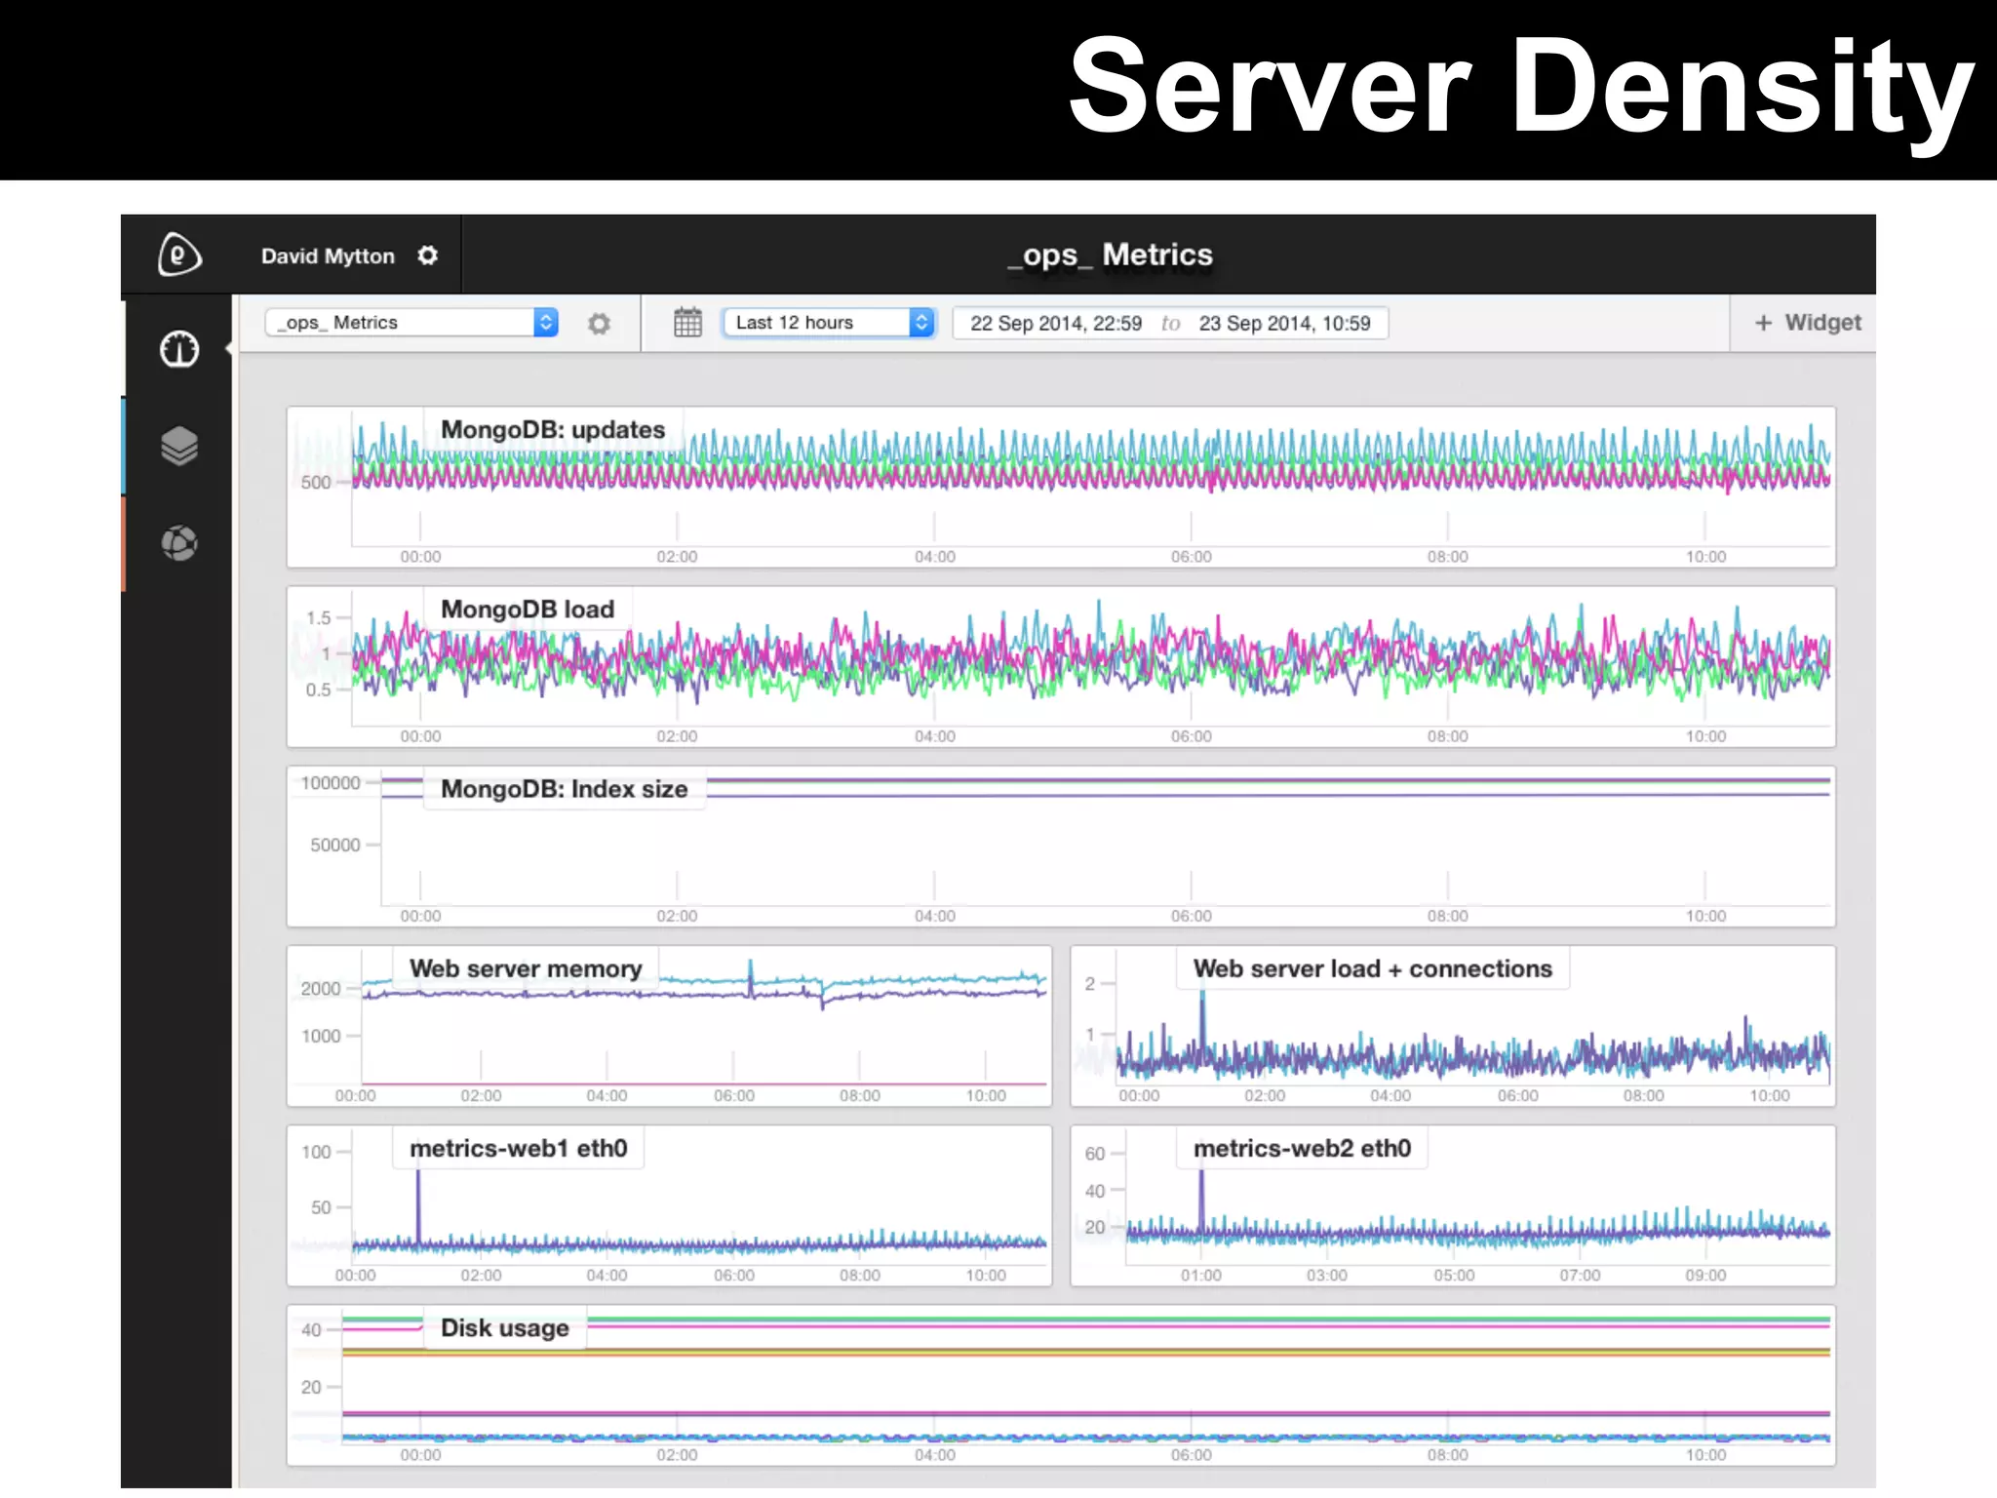This screenshot has height=1498, width=1997.
Task: Add a new widget with + Widget
Action: (1807, 323)
